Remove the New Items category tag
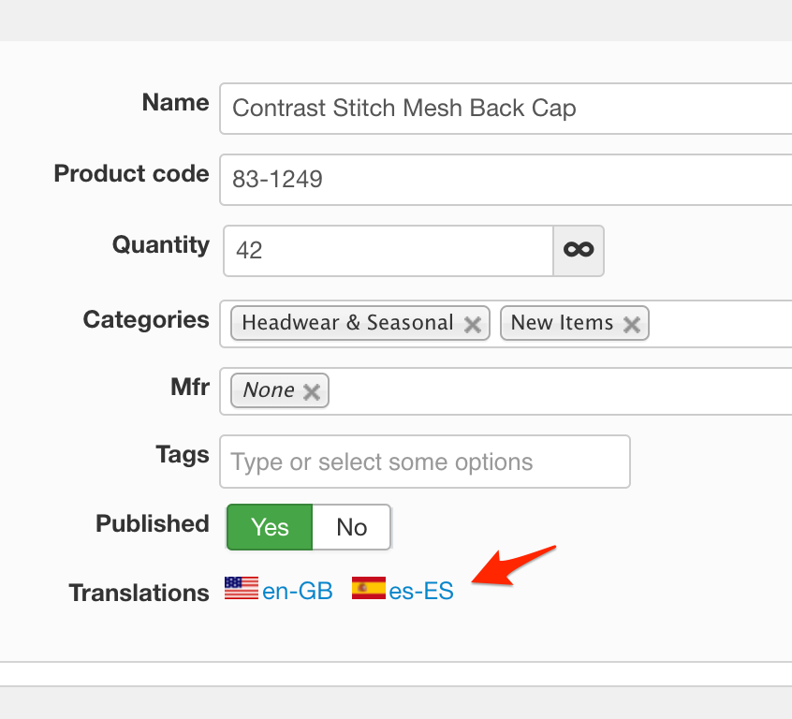The height and width of the screenshot is (719, 792). click(632, 324)
